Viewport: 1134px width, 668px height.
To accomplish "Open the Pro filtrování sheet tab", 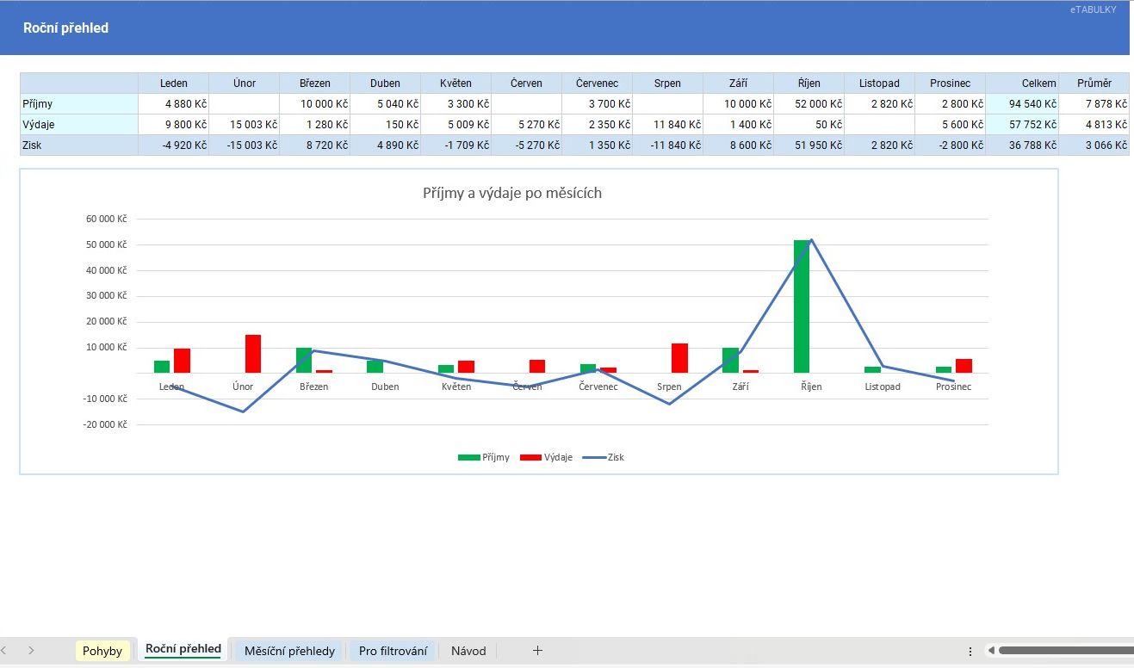I will click(x=393, y=651).
